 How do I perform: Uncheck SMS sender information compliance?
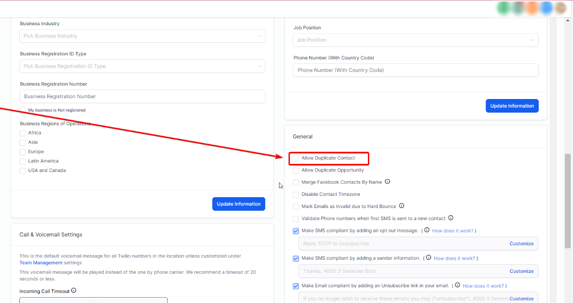coord(296,258)
